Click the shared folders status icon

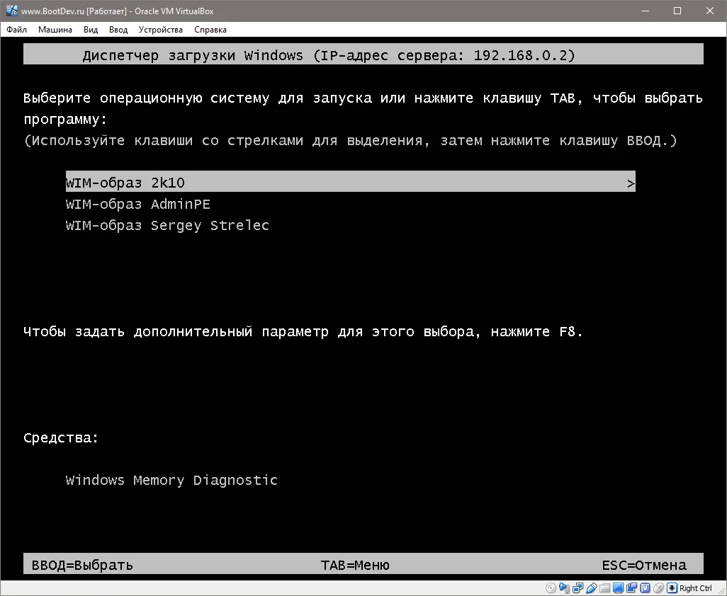tap(604, 588)
